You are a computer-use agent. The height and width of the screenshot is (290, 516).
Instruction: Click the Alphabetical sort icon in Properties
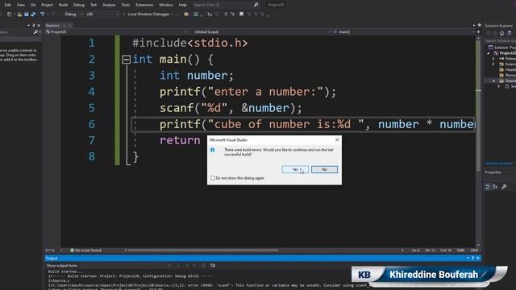495,187
